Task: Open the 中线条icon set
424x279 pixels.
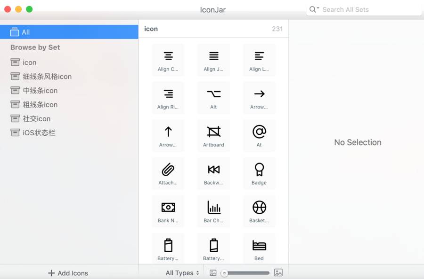Action: 69,91
